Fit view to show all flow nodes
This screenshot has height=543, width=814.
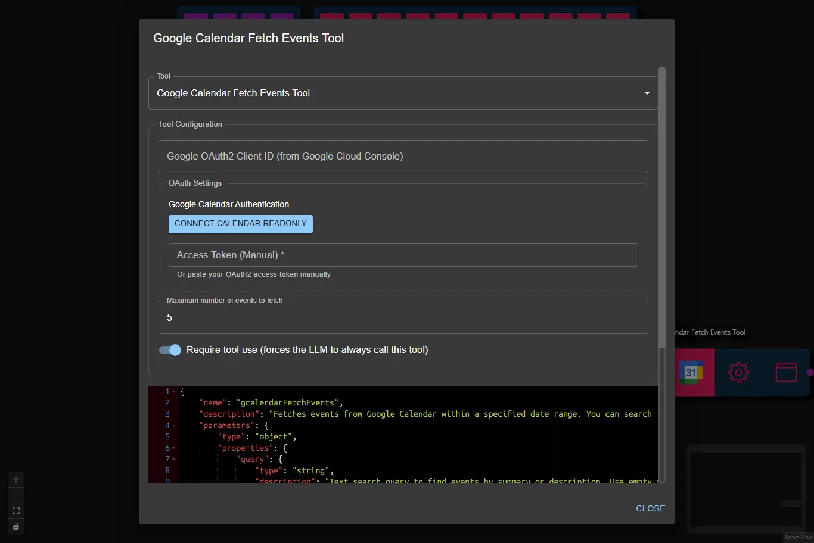click(15, 510)
